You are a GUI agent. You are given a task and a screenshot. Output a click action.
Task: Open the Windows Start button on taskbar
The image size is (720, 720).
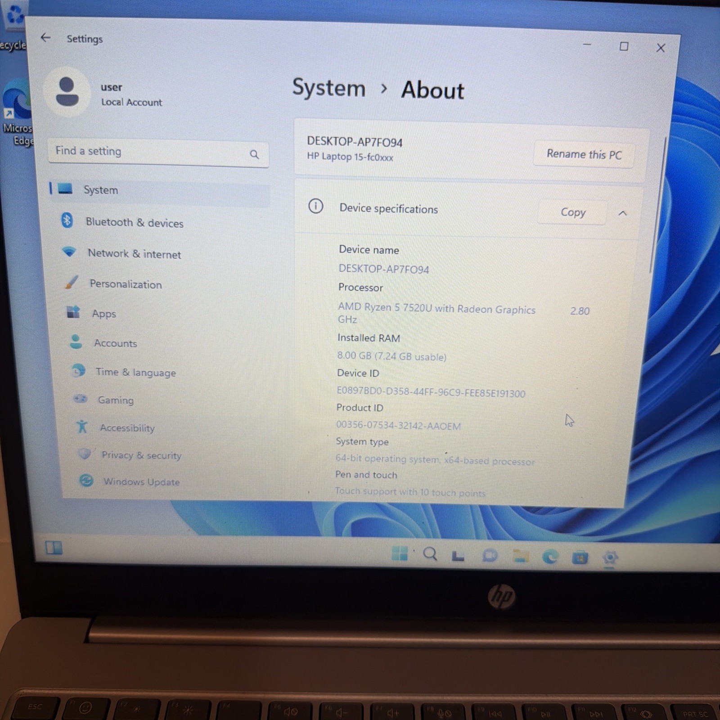(400, 553)
